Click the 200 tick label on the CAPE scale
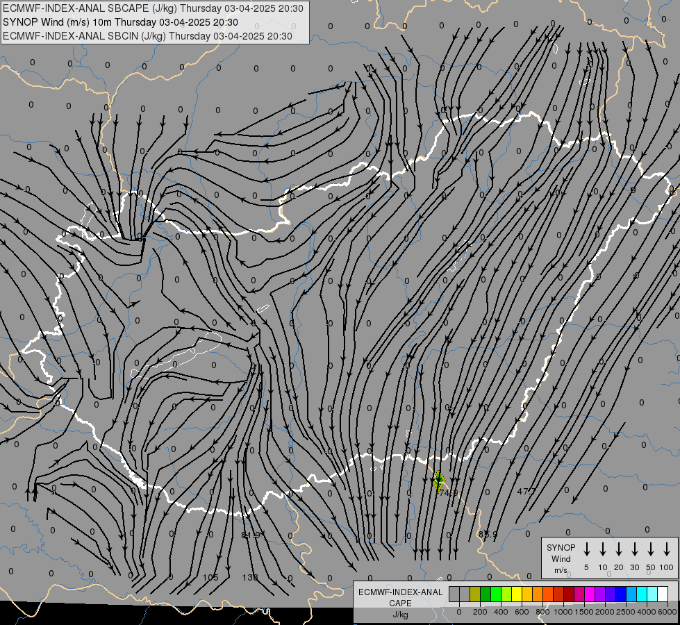Screen dimensions: 680x625 [480, 612]
